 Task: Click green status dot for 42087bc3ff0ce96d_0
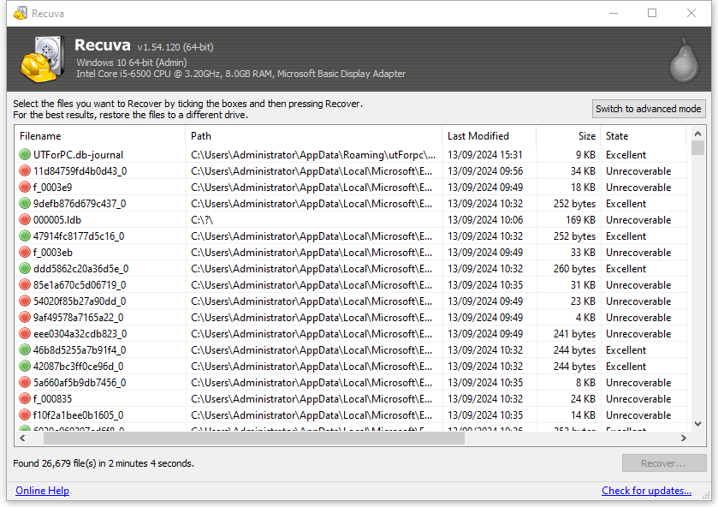click(25, 367)
